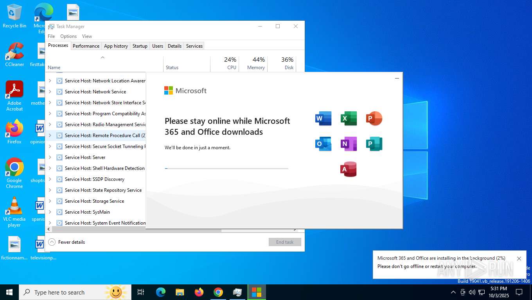Switch to the Users tab
This screenshot has width=532, height=300.
click(x=158, y=46)
